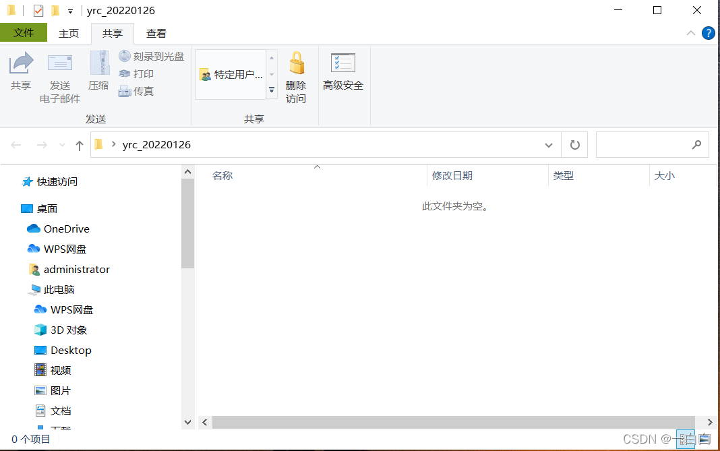Click the Print (打印) command
720x451 pixels.
coord(136,73)
